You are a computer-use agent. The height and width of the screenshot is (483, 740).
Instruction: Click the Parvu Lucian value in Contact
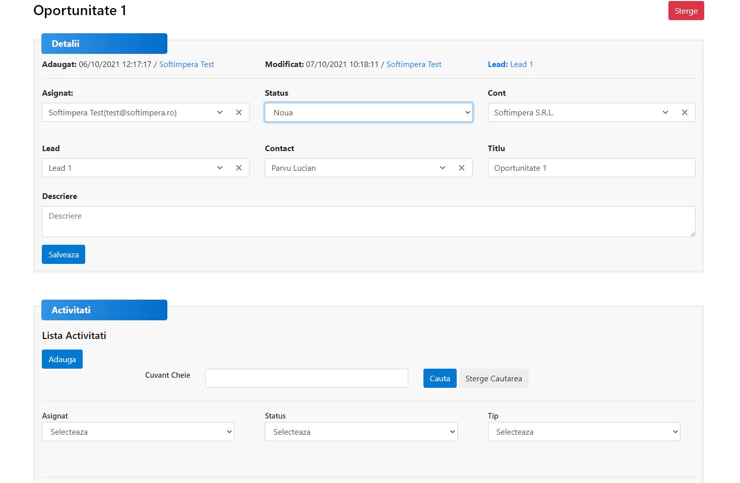pyautogui.click(x=293, y=168)
